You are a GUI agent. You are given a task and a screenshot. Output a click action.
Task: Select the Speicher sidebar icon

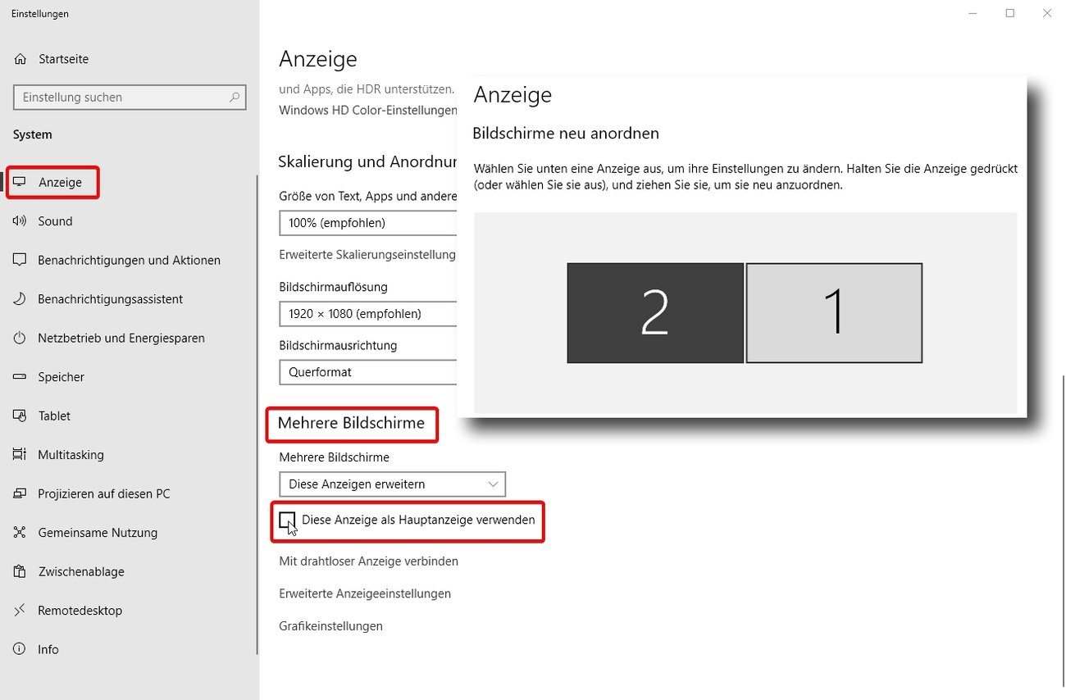coord(20,377)
